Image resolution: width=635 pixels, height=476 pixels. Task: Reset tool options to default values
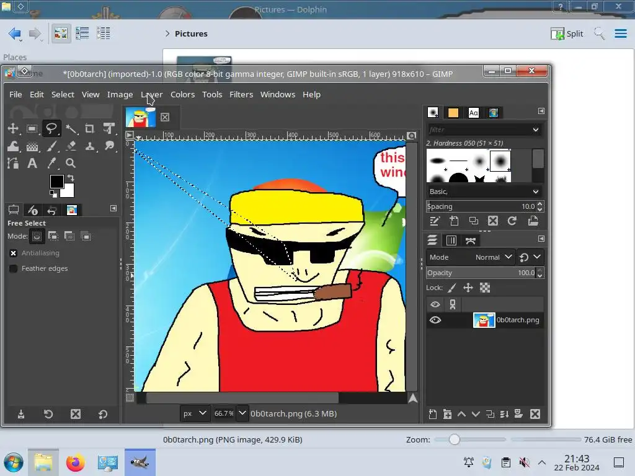(x=103, y=413)
